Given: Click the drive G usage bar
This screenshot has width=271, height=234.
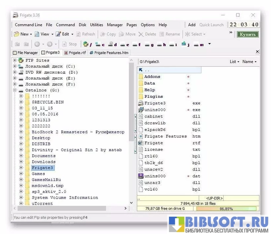Looking at the screenshot, I should pos(227,209).
